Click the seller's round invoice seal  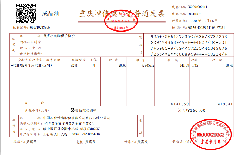coord(211,134)
